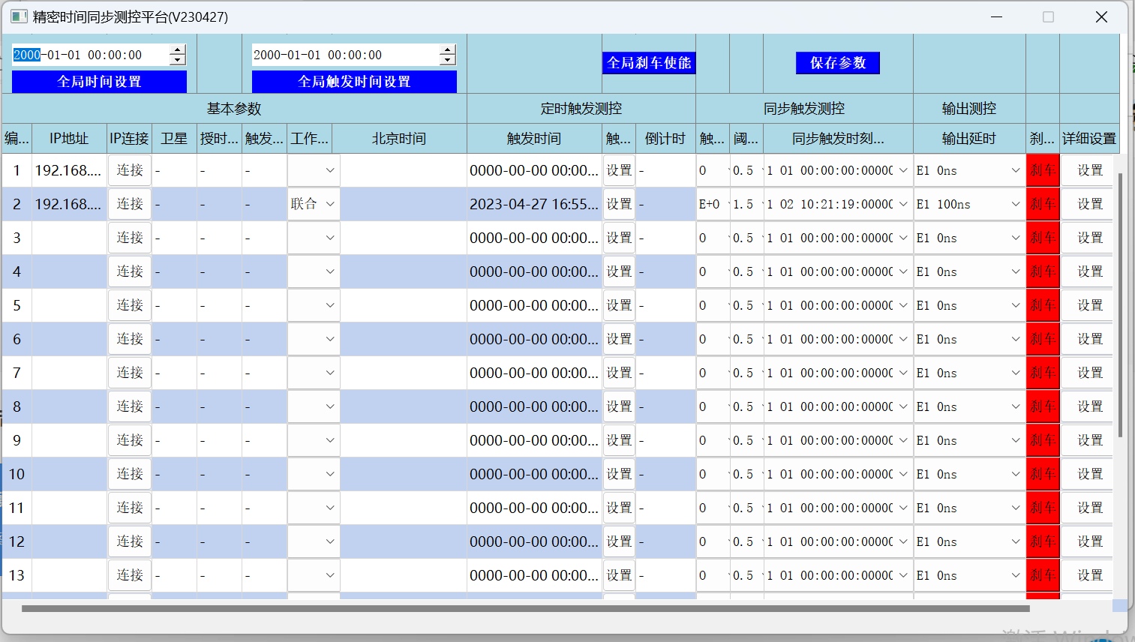Open row 1 work mode dropdown

pos(314,170)
